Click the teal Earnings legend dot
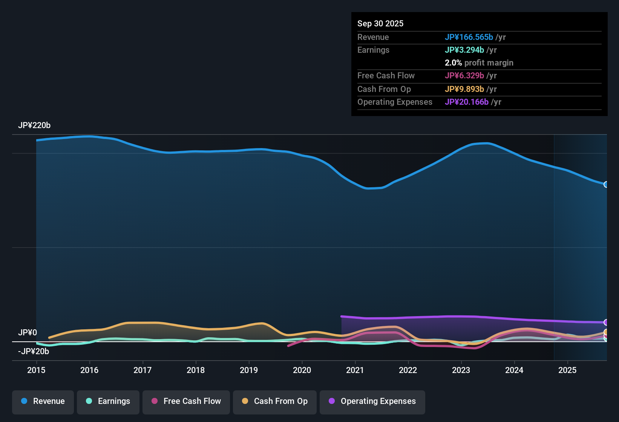The width and height of the screenshot is (619, 422). [x=89, y=401]
